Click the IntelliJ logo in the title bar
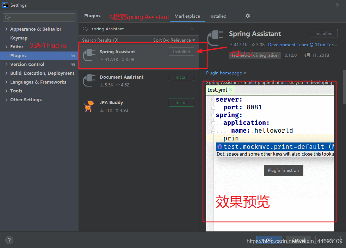Image resolution: width=346 pixels, height=248 pixels. 5,5
